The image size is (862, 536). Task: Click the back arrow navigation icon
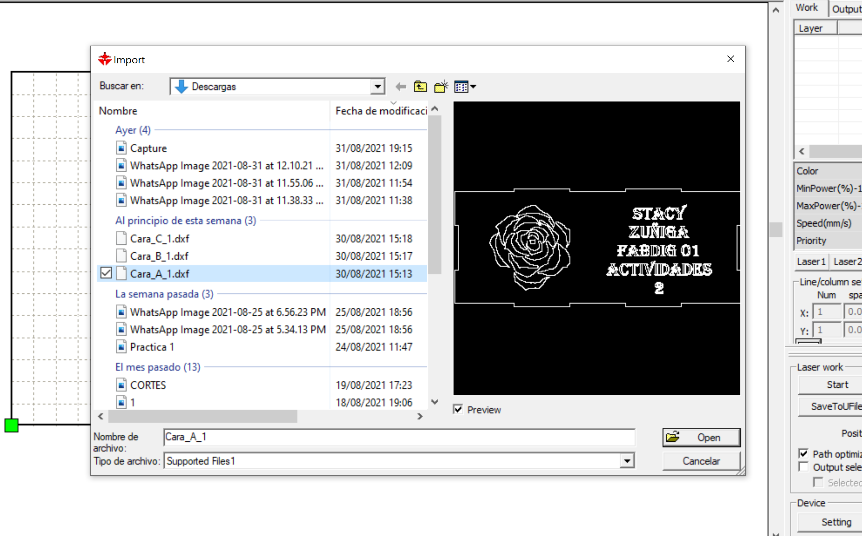point(401,87)
